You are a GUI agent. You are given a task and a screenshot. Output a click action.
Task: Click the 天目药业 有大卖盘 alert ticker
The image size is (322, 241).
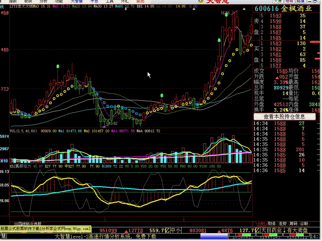pyautogui.click(x=284, y=230)
